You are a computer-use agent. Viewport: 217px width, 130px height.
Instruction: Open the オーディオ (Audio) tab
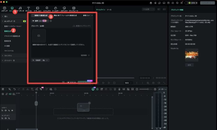tap(20, 9)
